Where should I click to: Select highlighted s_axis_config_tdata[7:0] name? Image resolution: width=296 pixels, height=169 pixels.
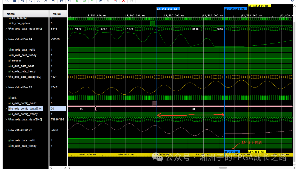point(26,109)
